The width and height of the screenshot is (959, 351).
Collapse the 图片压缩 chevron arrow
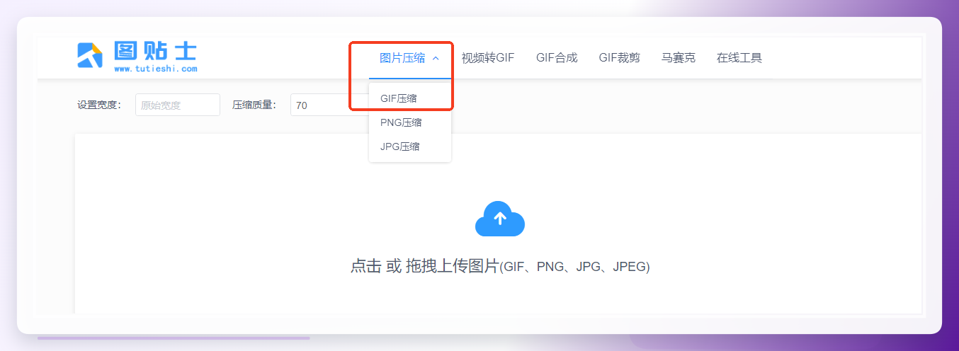(436, 58)
